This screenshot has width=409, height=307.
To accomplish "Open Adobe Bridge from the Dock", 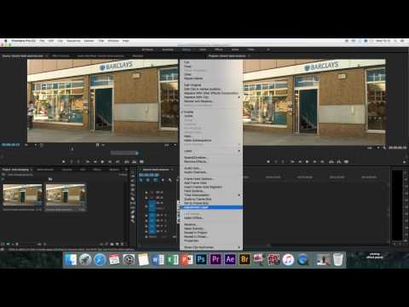I will coord(245,259).
